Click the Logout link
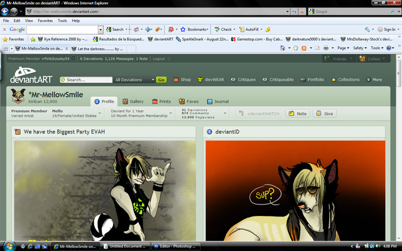Viewport: 402px width, 251px height. pos(159,58)
